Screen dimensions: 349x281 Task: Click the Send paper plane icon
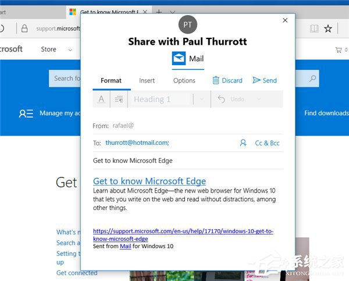tap(257, 80)
